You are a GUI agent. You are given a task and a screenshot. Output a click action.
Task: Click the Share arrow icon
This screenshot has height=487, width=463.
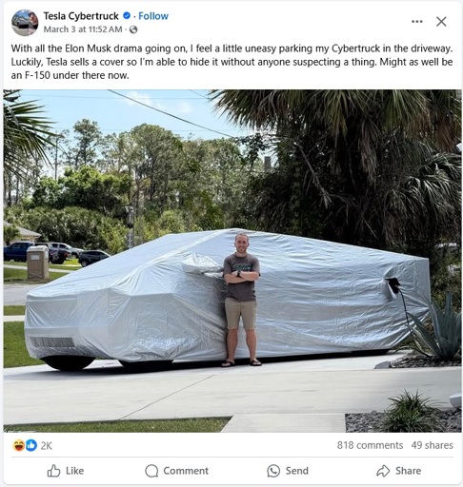(383, 471)
